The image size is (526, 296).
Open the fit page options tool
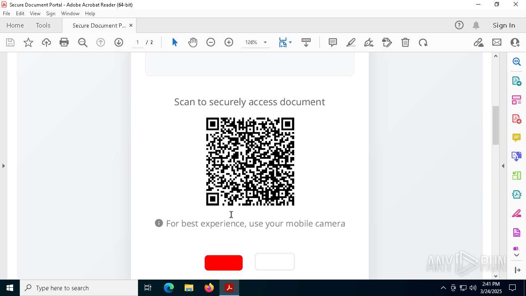pyautogui.click(x=285, y=42)
